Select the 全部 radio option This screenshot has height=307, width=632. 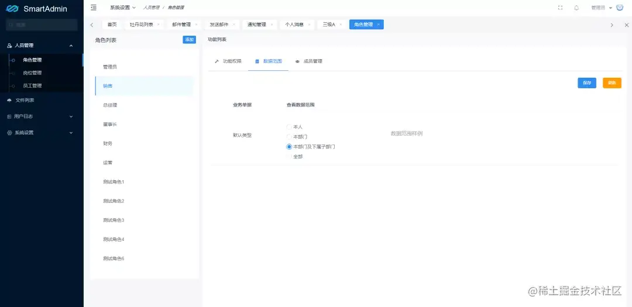pos(289,156)
